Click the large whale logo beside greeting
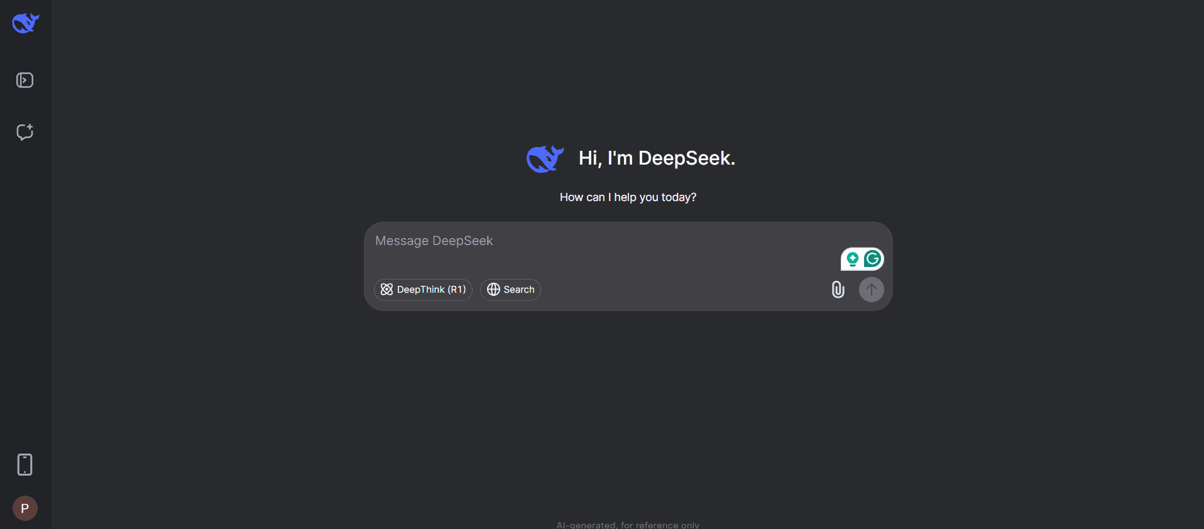The width and height of the screenshot is (1204, 529). [x=544, y=159]
